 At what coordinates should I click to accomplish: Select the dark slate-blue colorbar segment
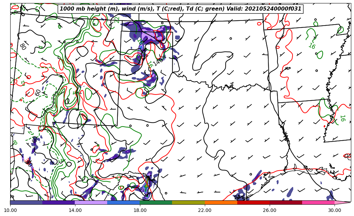tap(26, 202)
